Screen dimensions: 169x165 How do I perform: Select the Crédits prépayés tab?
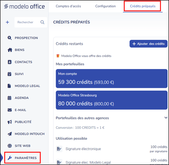tap(143, 6)
